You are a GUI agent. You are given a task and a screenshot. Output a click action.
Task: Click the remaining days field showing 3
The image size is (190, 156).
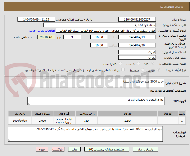tap(72, 37)
